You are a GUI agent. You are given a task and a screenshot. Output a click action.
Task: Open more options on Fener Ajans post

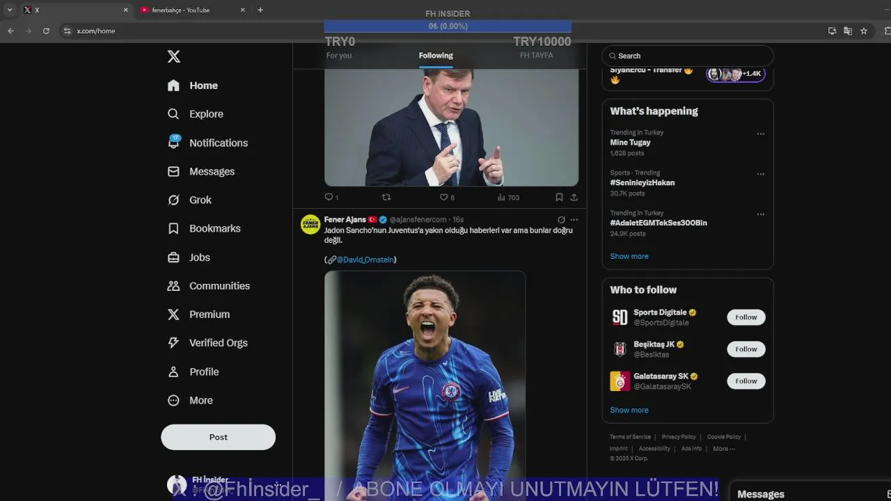(574, 220)
